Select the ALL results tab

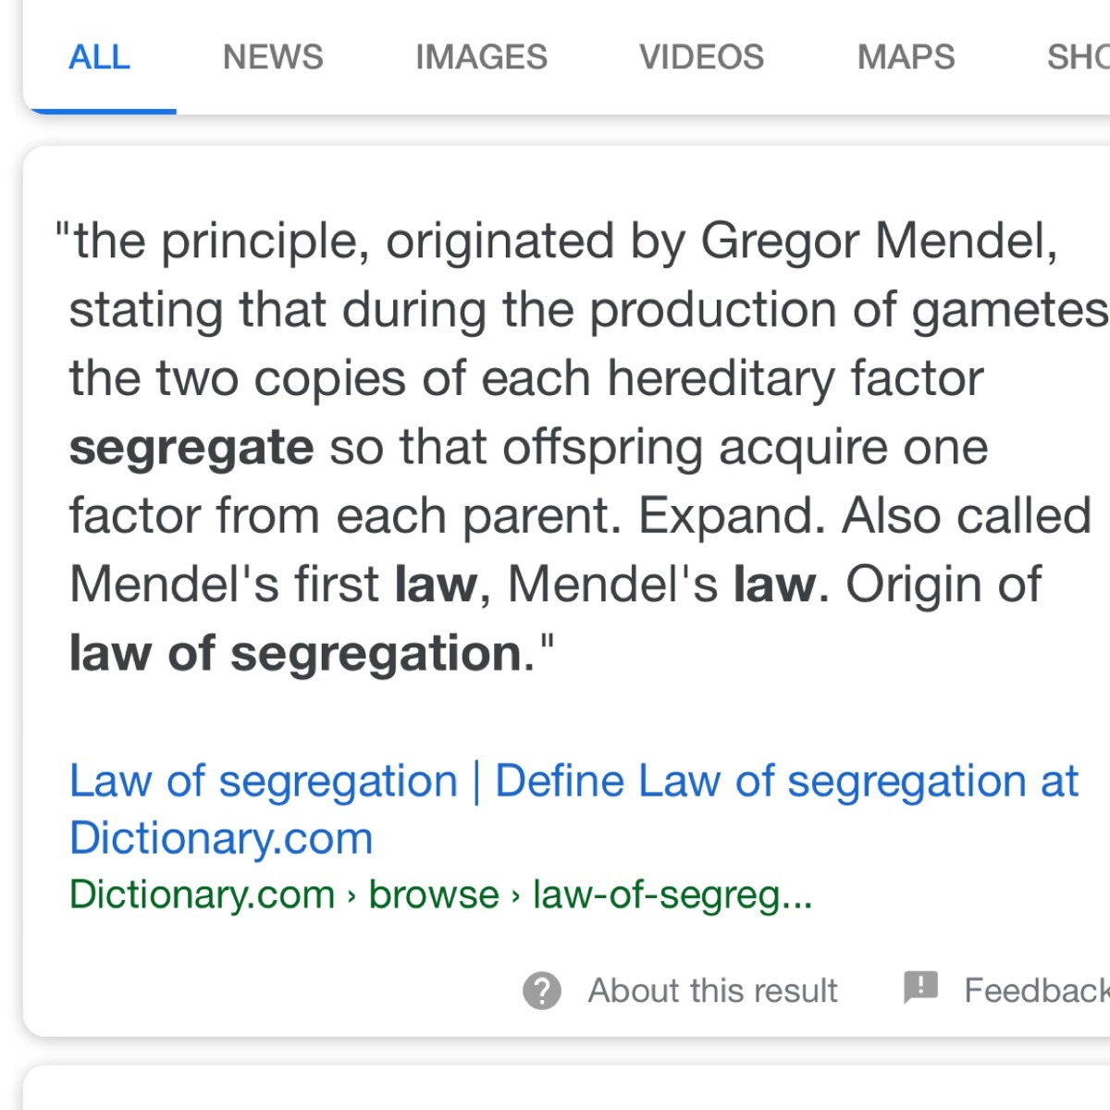pos(100,57)
